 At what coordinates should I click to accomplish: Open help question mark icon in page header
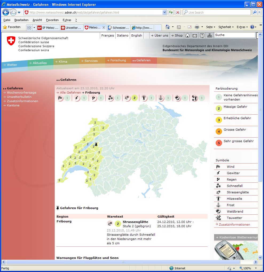click(x=202, y=35)
